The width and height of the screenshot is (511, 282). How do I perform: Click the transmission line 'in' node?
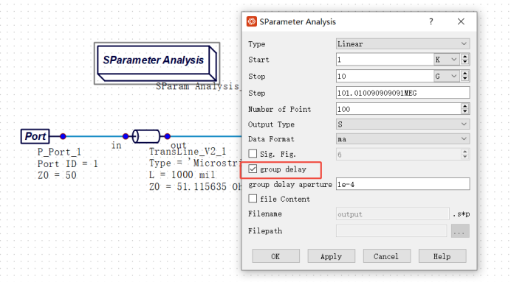tap(126, 136)
